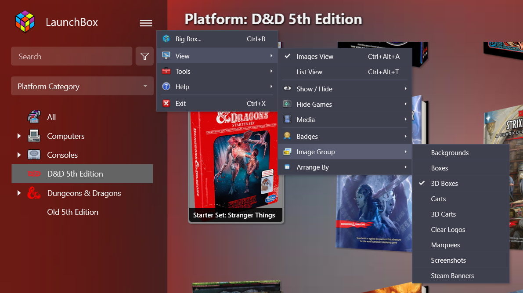
Task: Open Big Box... menu entry
Action: [217, 39]
